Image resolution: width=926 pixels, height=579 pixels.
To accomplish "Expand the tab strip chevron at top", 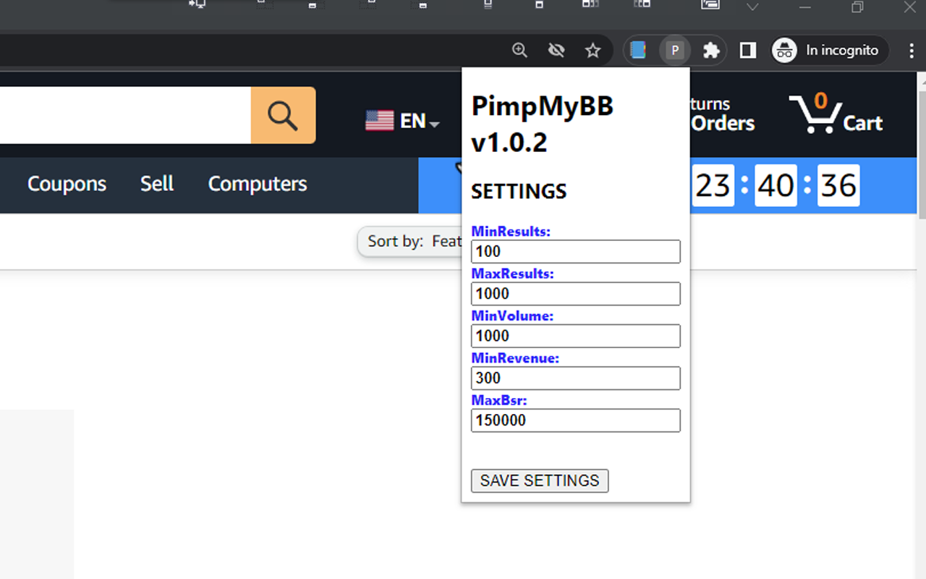I will (x=752, y=7).
